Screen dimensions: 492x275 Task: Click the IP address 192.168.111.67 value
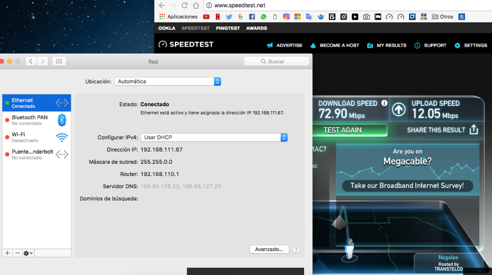(x=161, y=150)
